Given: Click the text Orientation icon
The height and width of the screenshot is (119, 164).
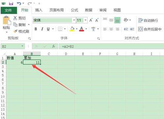Looking at the screenshot, I should (126, 20).
